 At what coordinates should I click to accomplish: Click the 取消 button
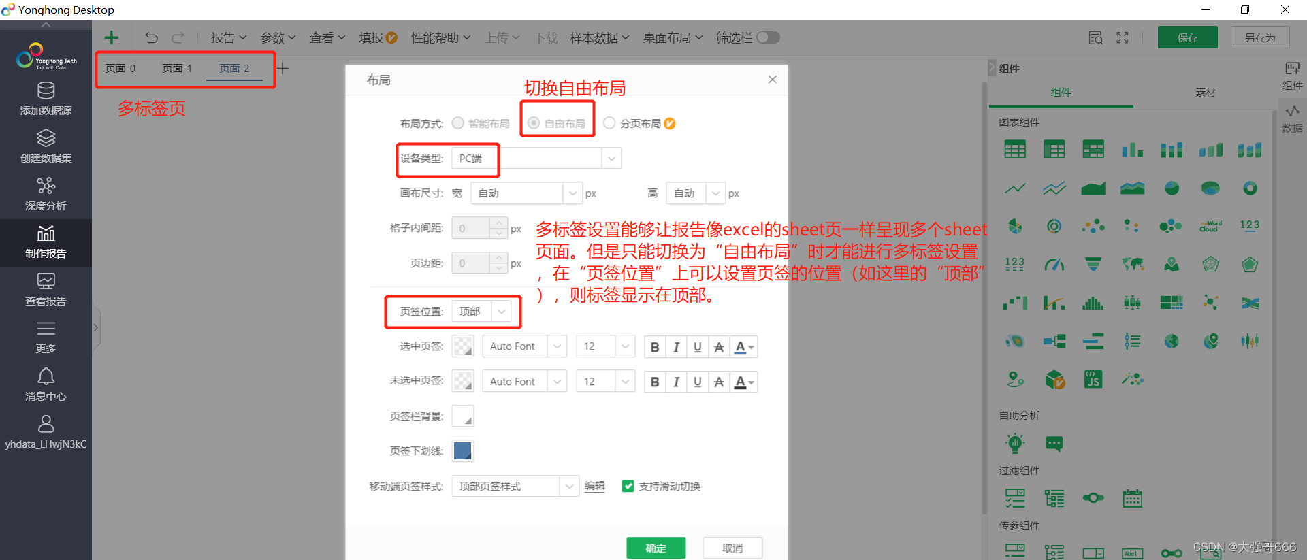(x=732, y=548)
